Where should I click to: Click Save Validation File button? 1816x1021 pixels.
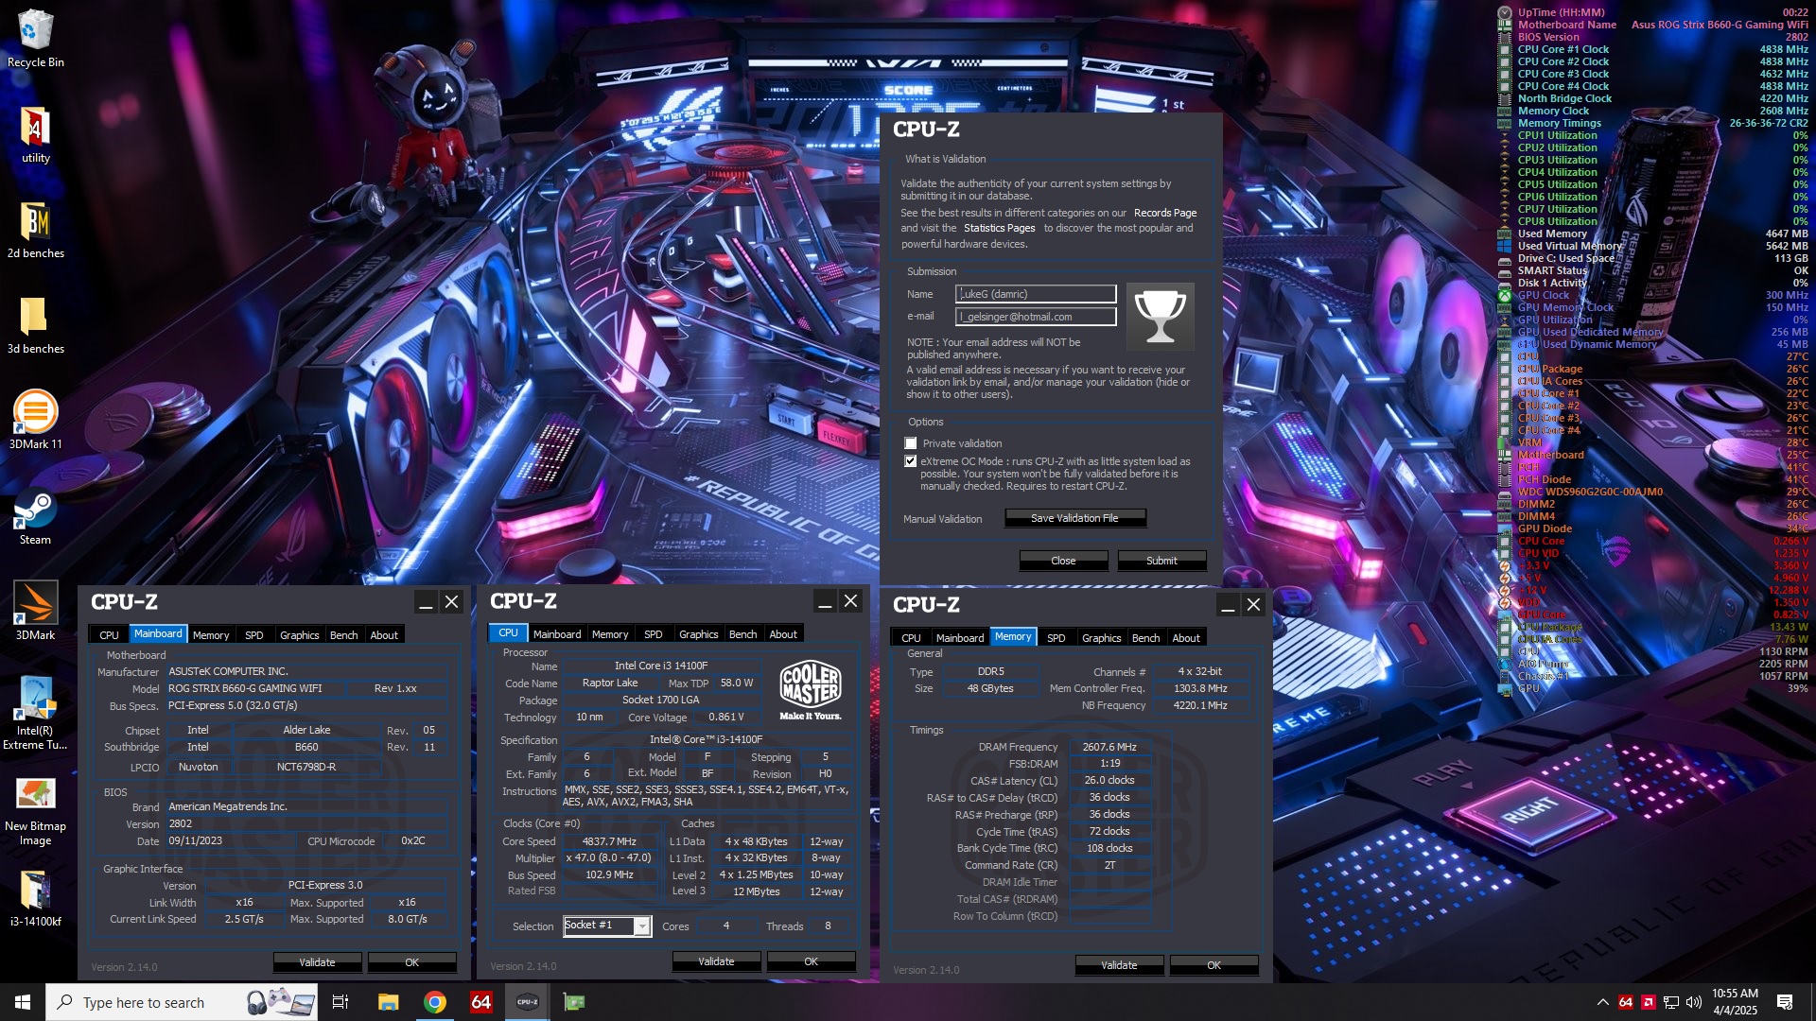(x=1074, y=518)
